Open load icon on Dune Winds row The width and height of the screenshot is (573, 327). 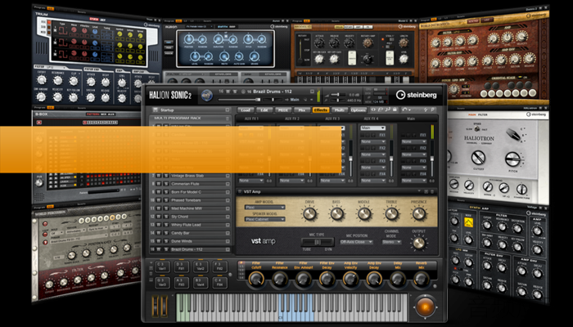tap(228, 241)
